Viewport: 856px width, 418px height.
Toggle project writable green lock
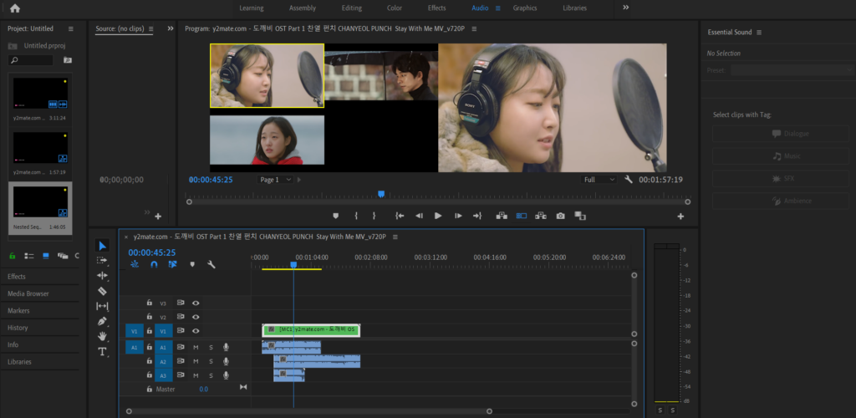(x=13, y=255)
